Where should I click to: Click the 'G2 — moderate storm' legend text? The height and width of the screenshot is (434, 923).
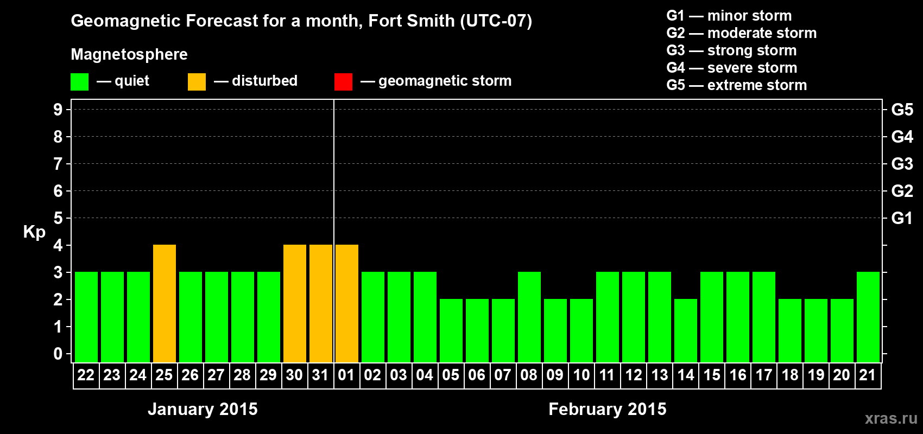(742, 33)
